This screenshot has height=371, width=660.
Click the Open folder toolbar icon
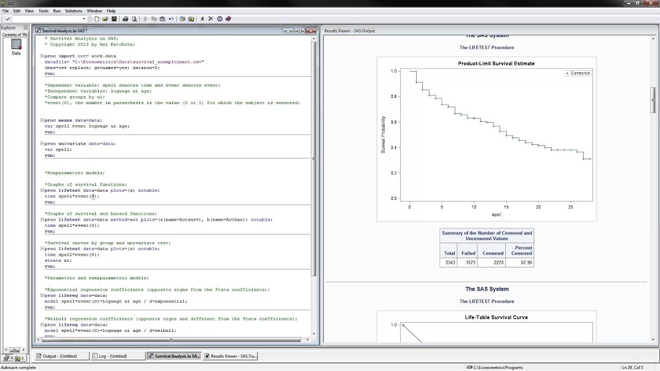pos(105,19)
